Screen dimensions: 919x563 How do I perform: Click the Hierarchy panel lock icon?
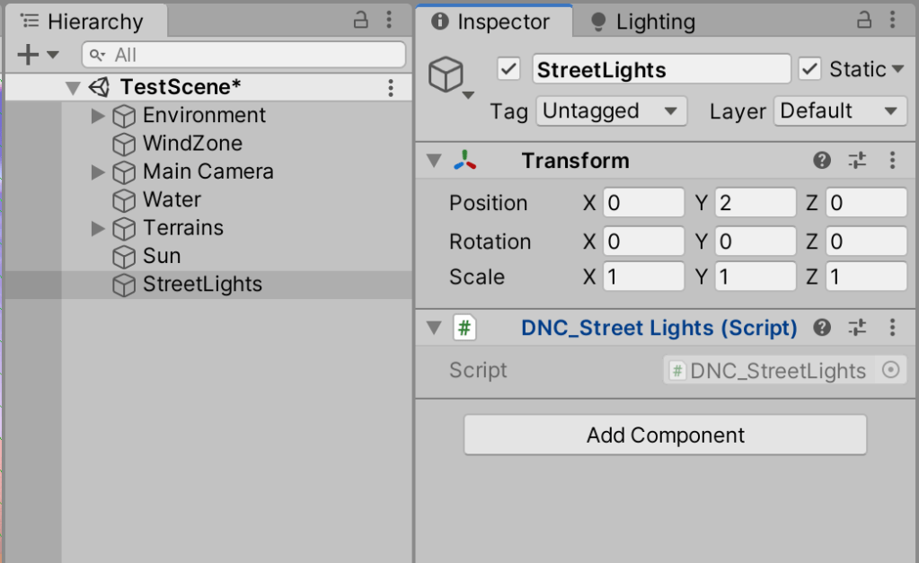(x=360, y=20)
